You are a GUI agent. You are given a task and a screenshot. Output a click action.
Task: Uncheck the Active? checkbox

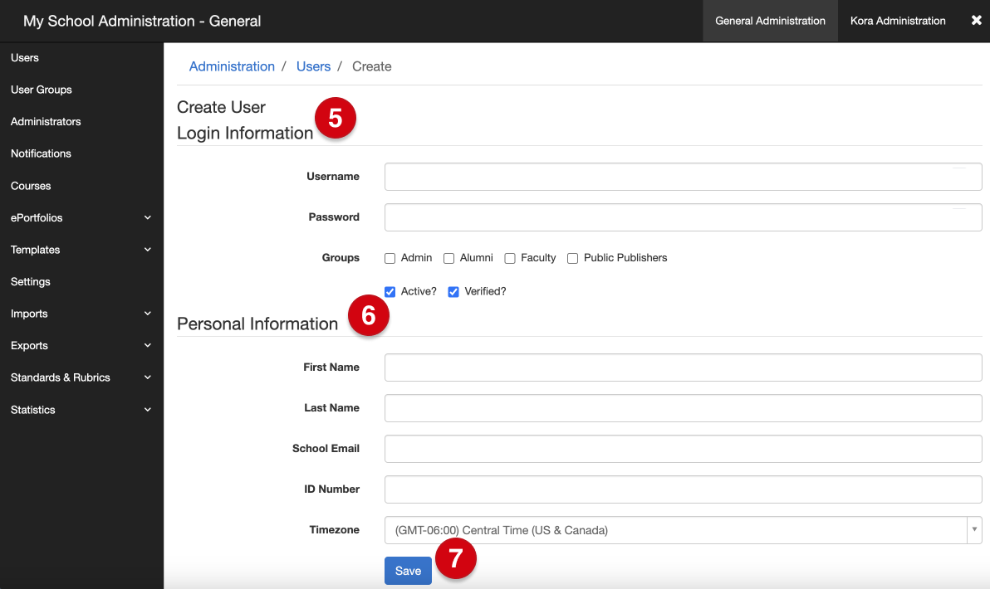click(x=390, y=292)
